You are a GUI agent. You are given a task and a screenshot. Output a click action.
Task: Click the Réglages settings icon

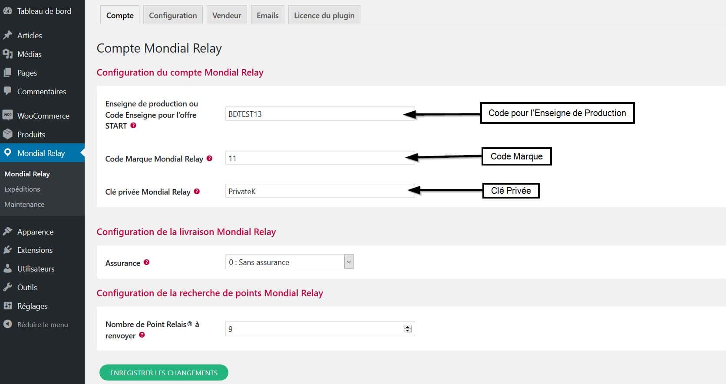[x=7, y=306]
